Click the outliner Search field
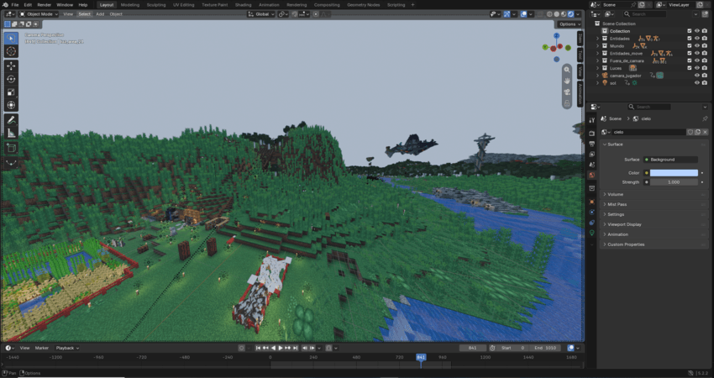Image resolution: width=714 pixels, height=378 pixels. (647, 14)
